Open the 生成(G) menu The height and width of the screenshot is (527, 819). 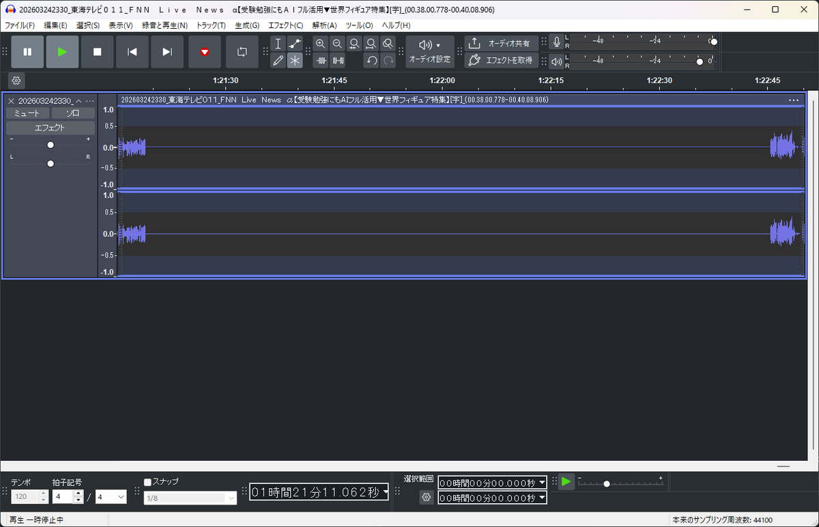click(x=247, y=25)
